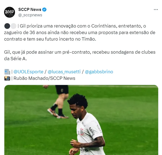Open the @_sccpnews handle link
Screen dimensions: 162x155
(30, 15)
